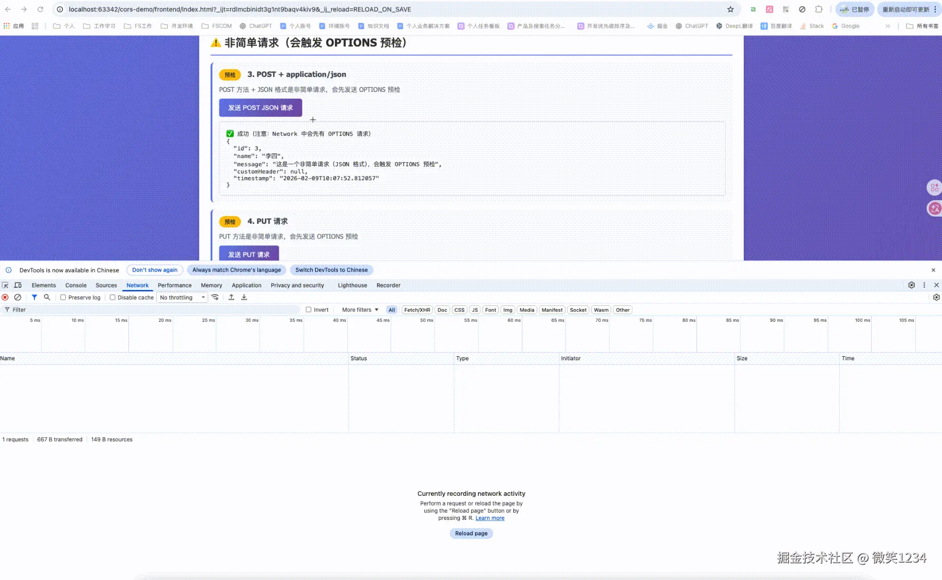Switch to the Console tab
Viewport: 942px width, 580px height.
click(76, 285)
